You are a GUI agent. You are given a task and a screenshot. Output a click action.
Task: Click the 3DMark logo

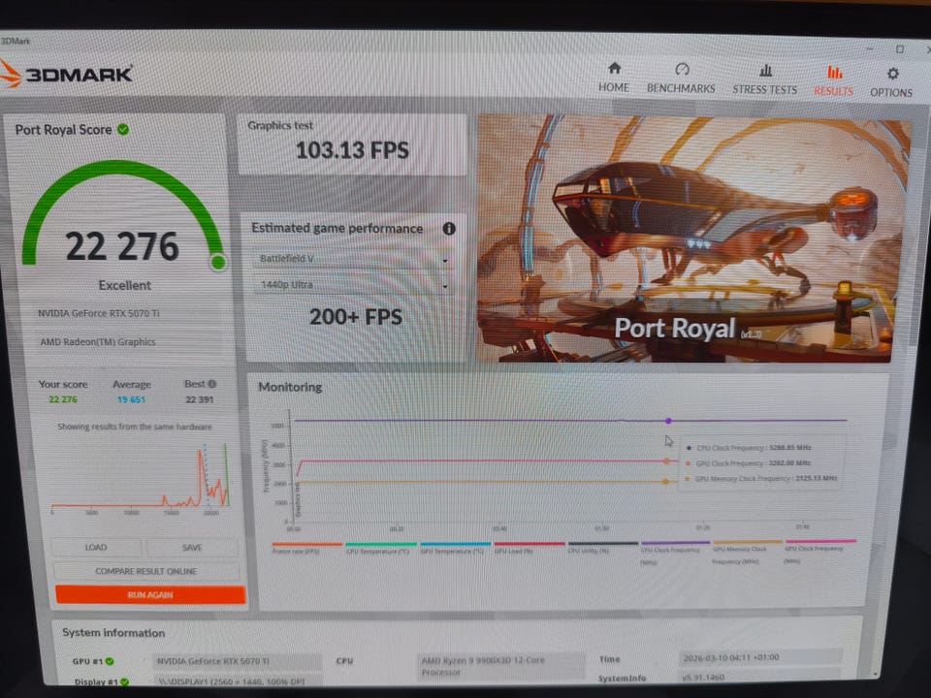point(66,75)
